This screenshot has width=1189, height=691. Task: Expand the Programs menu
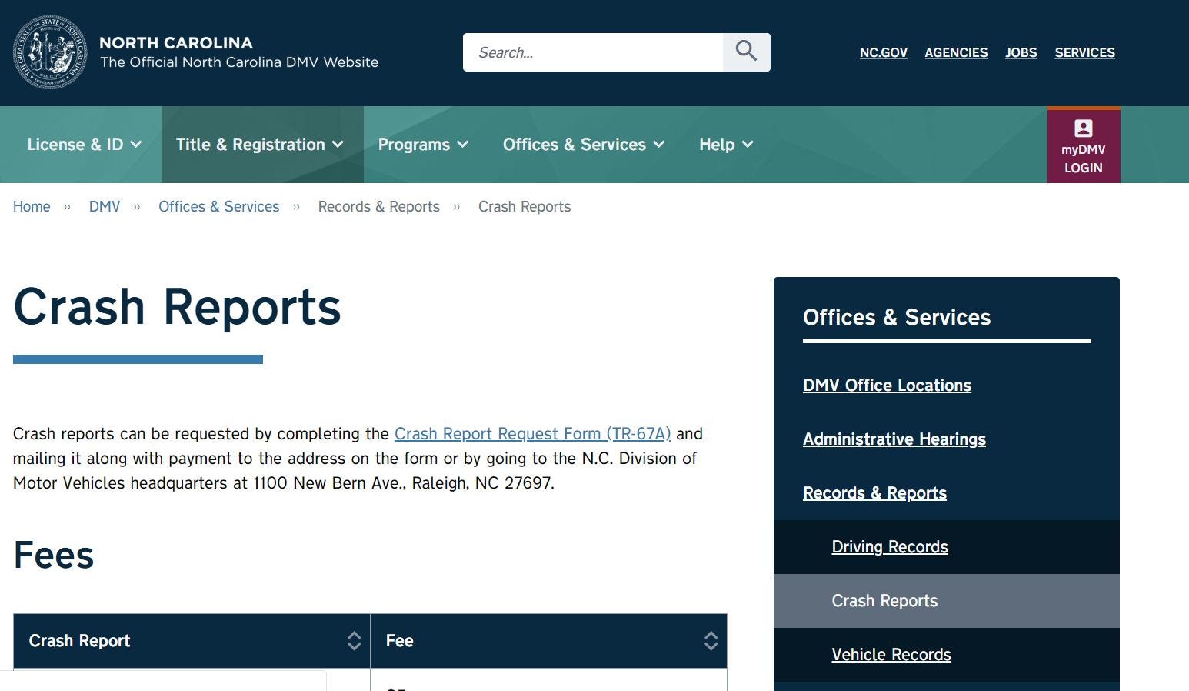click(x=423, y=145)
